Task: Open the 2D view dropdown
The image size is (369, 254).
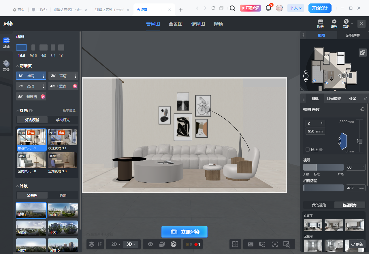Action: [116, 244]
